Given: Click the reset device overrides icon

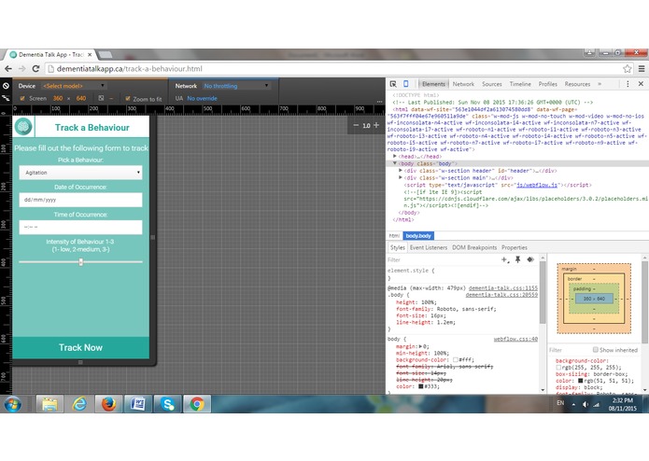Looking at the screenshot, I should click(x=6, y=86).
